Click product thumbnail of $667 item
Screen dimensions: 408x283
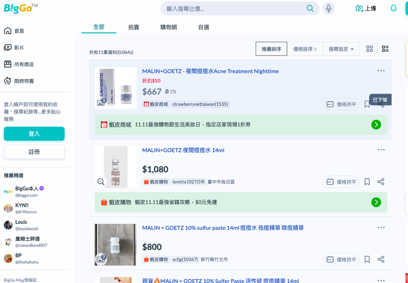[x=116, y=88]
